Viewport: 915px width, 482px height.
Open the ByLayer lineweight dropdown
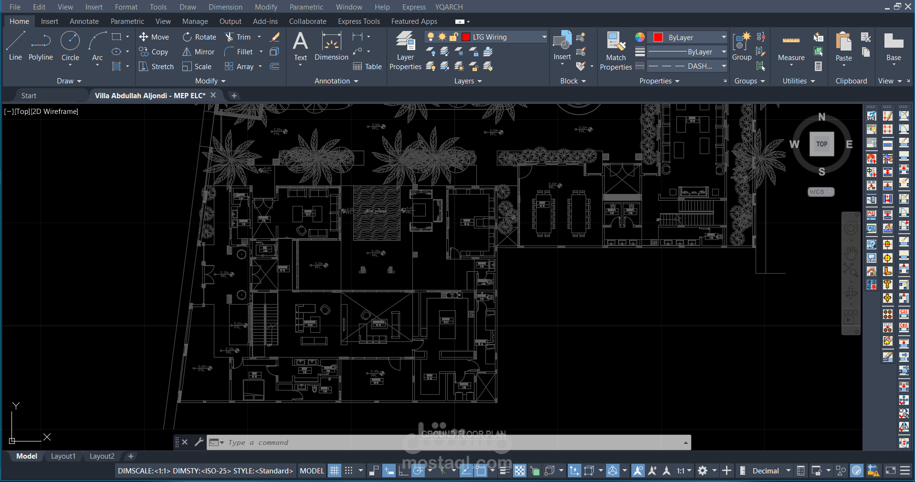point(724,51)
